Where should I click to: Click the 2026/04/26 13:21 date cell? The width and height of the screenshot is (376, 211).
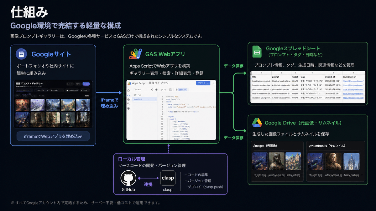pyautogui.click(x=332, y=81)
